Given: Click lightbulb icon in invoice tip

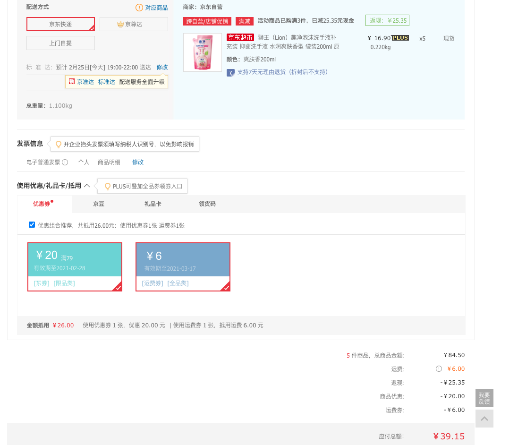Looking at the screenshot, I should (59, 144).
